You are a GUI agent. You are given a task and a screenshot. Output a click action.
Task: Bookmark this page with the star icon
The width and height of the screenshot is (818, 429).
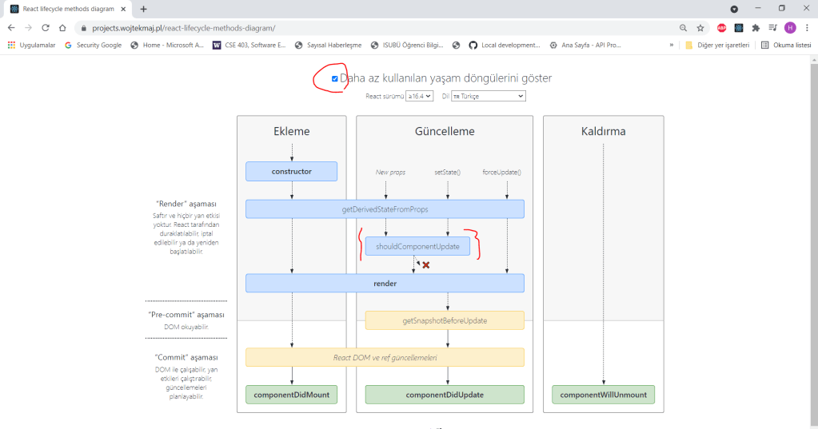tap(700, 27)
